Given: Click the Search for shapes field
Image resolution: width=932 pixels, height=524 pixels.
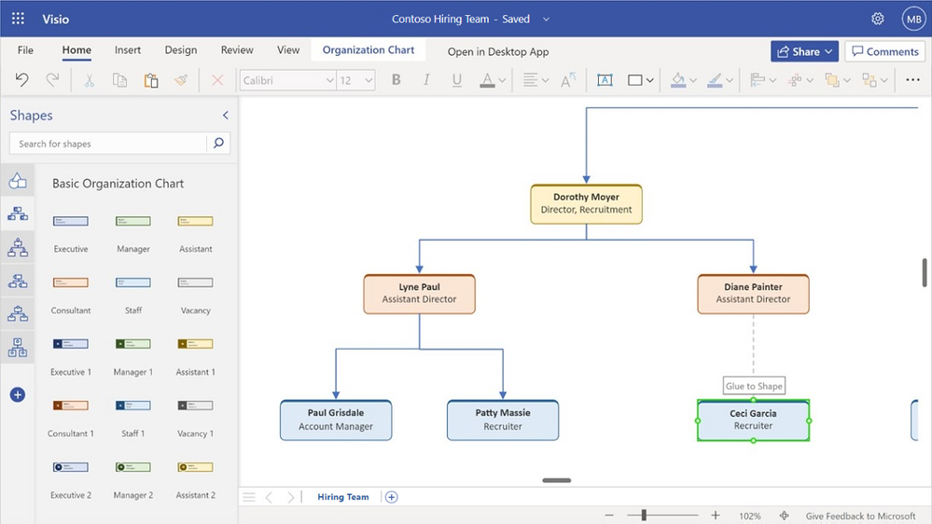Looking at the screenshot, I should (x=108, y=144).
